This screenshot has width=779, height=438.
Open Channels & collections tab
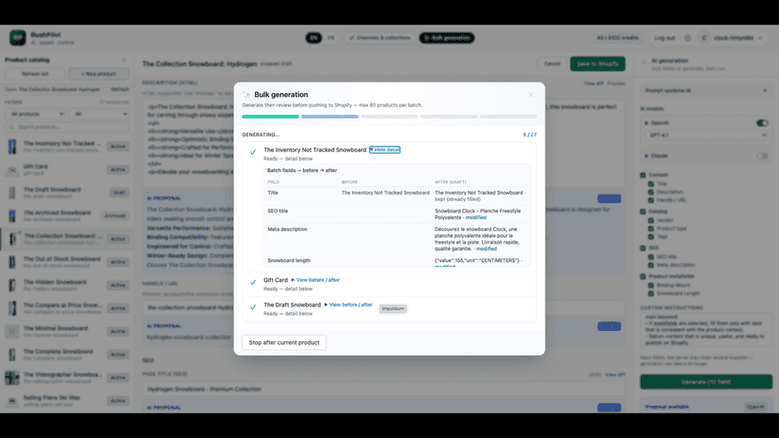pos(380,38)
